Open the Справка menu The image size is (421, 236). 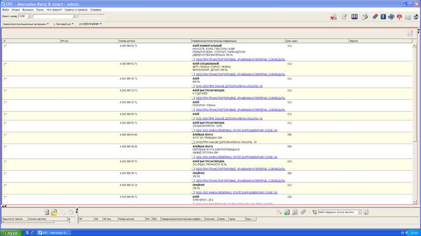coord(96,9)
